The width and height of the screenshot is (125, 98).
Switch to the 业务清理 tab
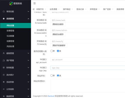tap(53, 9)
